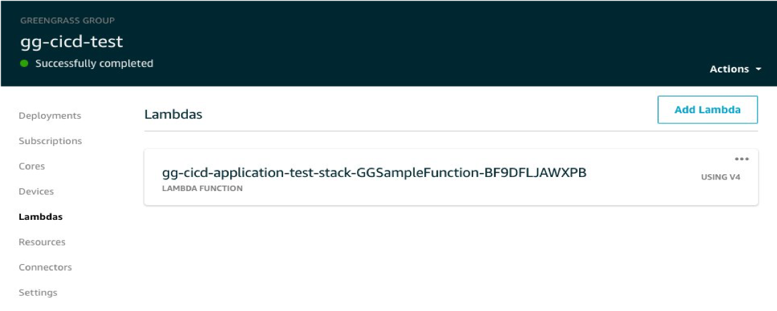Open Subscriptions in the sidebar

tap(50, 141)
